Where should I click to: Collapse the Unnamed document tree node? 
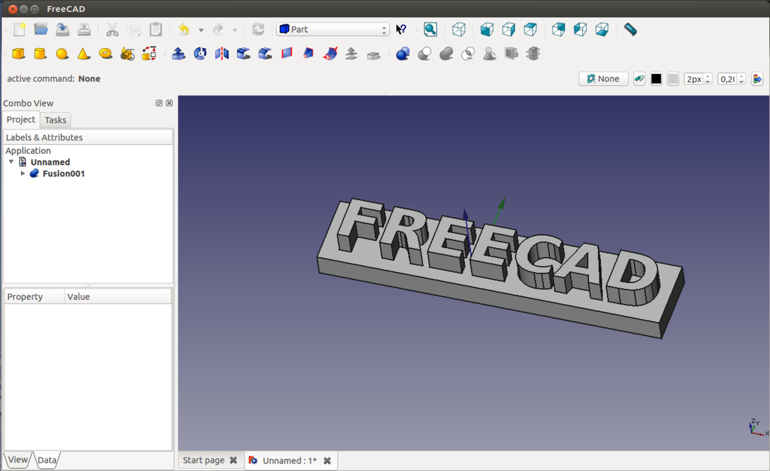coord(11,162)
